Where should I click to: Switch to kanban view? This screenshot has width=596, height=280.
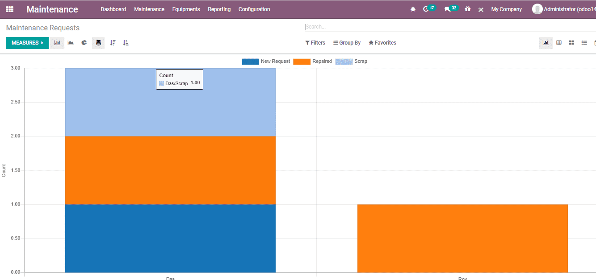tap(571, 42)
